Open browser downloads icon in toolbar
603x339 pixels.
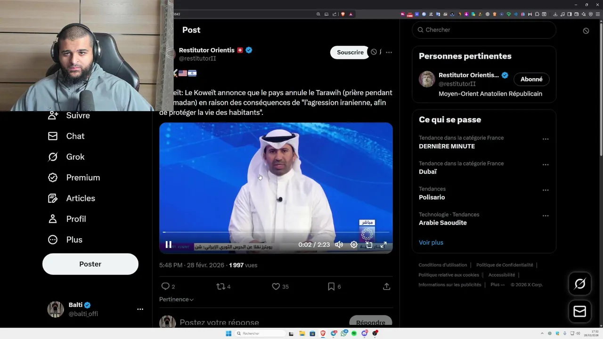tap(555, 14)
